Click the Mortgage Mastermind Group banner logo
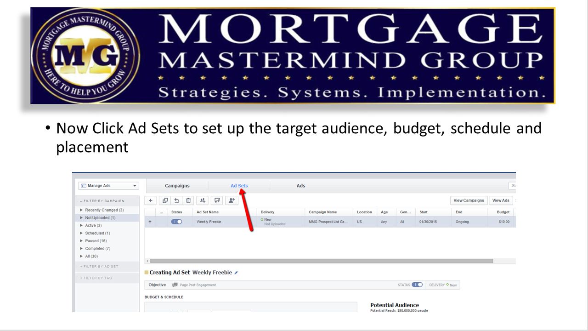588x331 pixels. point(293,56)
